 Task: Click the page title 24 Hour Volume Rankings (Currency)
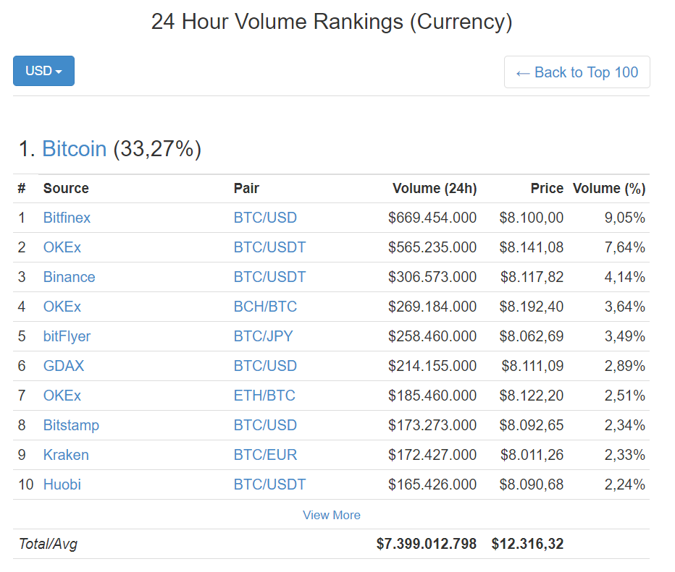pos(332,22)
